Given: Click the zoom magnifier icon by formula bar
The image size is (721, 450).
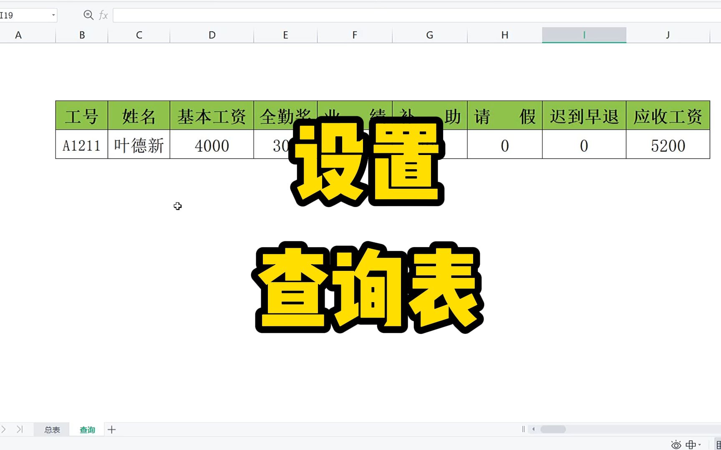Looking at the screenshot, I should (88, 15).
